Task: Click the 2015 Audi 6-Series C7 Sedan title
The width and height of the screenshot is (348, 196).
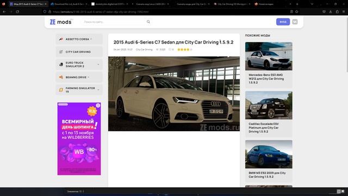Action: pyautogui.click(x=173, y=42)
